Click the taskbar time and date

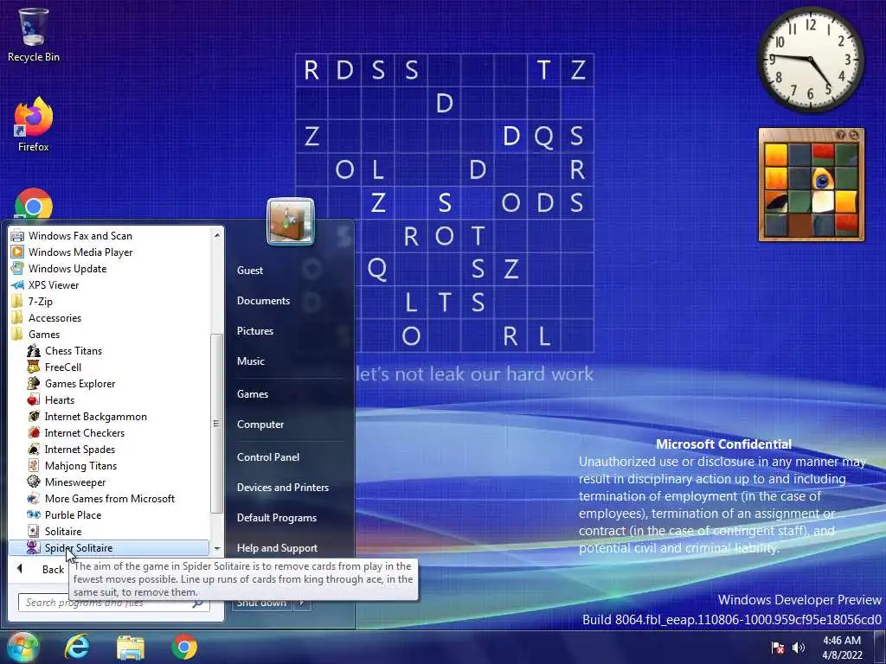(842, 648)
